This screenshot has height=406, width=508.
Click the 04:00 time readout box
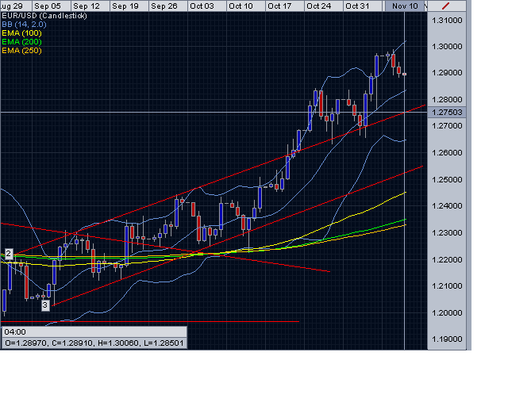pyautogui.click(x=94, y=332)
